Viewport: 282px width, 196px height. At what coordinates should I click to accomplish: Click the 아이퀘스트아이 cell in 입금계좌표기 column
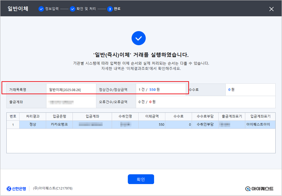tap(258, 124)
